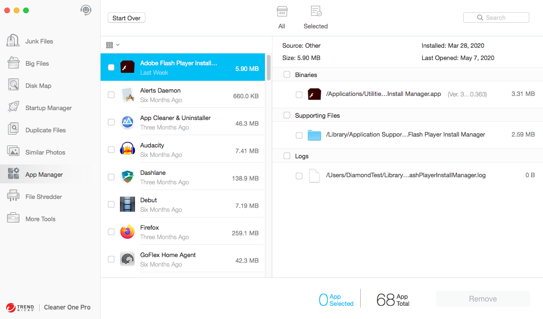
Task: Click into the Search field
Action: [496, 17]
